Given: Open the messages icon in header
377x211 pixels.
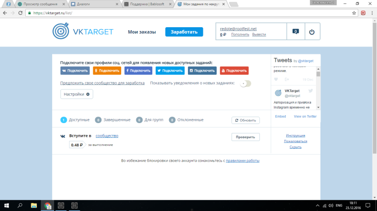Looking at the screenshot, I should tap(296, 32).
